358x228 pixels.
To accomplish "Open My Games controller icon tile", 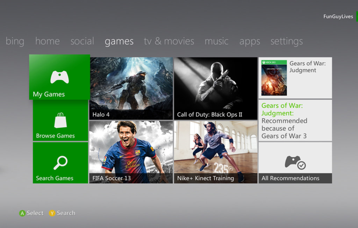I will pyautogui.click(x=59, y=77).
